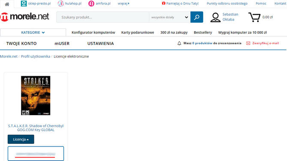The width and height of the screenshot is (287, 161).
Task: Switch to USTAWIENIA tab
Action: point(101,43)
